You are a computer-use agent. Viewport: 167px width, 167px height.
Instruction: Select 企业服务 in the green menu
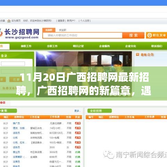coord(104,46)
